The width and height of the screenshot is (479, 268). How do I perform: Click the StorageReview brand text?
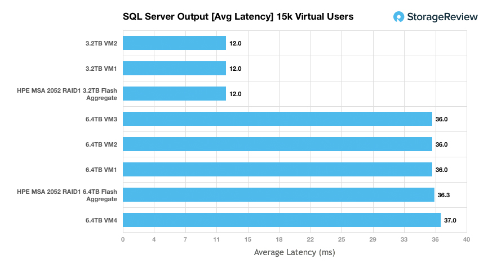[x=442, y=17]
